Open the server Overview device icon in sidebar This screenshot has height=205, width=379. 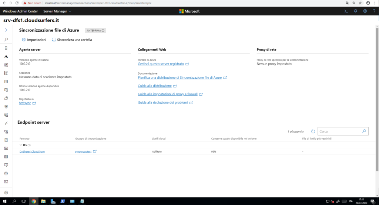coord(6,48)
